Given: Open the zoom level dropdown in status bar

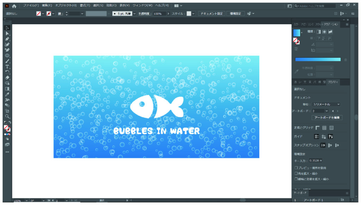Looking at the screenshot, I should 26,201.
